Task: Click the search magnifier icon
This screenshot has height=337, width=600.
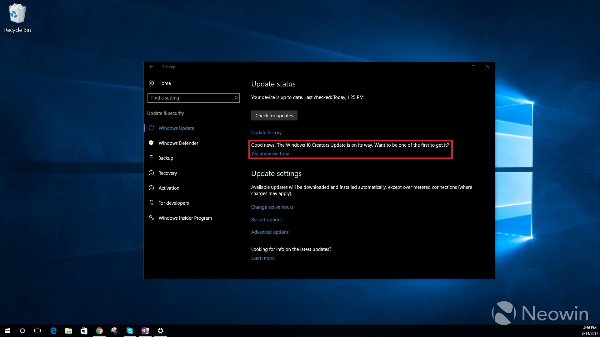Action: pyautogui.click(x=236, y=98)
